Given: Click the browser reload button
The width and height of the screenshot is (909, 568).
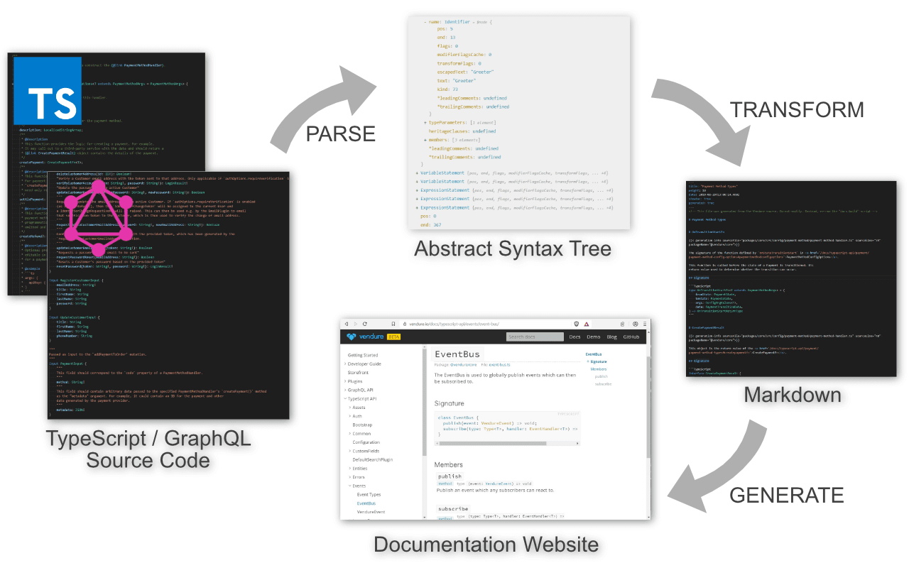Looking at the screenshot, I should [365, 324].
